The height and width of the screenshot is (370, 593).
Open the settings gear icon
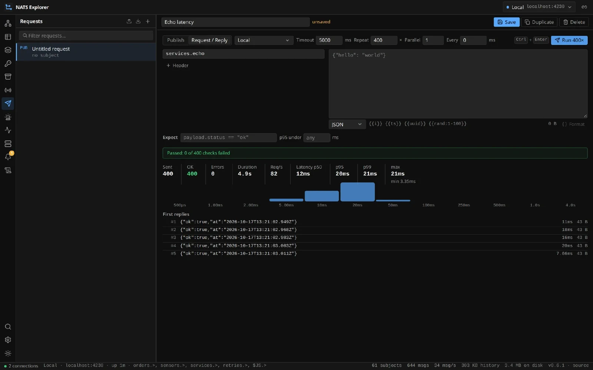point(8,340)
